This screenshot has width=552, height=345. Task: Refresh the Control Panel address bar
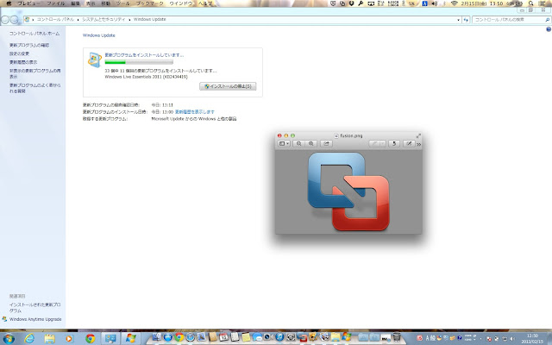tap(466, 20)
